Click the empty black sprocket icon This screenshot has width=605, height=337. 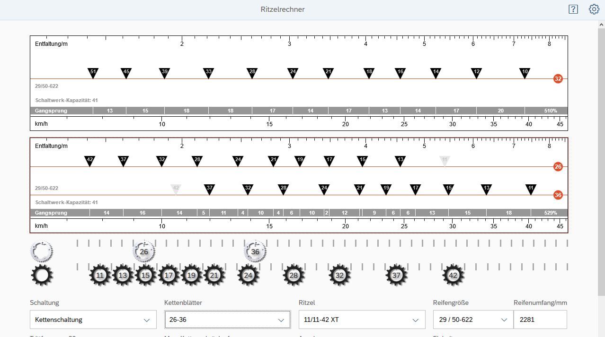[x=42, y=276]
